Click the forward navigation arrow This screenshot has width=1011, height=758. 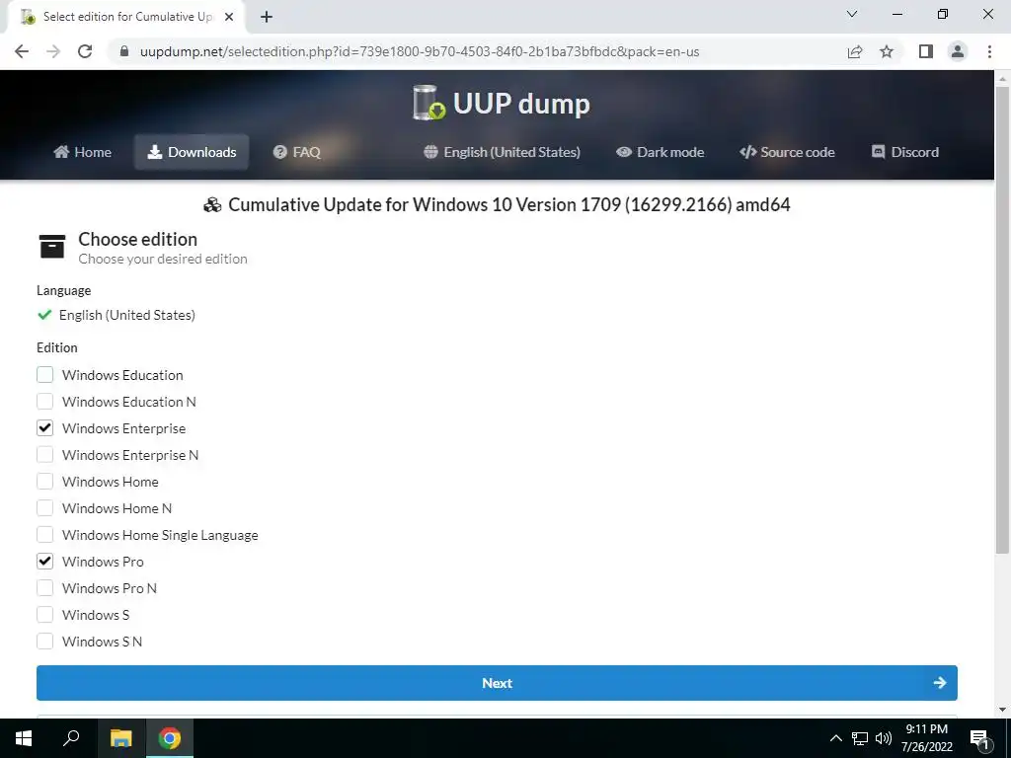click(53, 51)
